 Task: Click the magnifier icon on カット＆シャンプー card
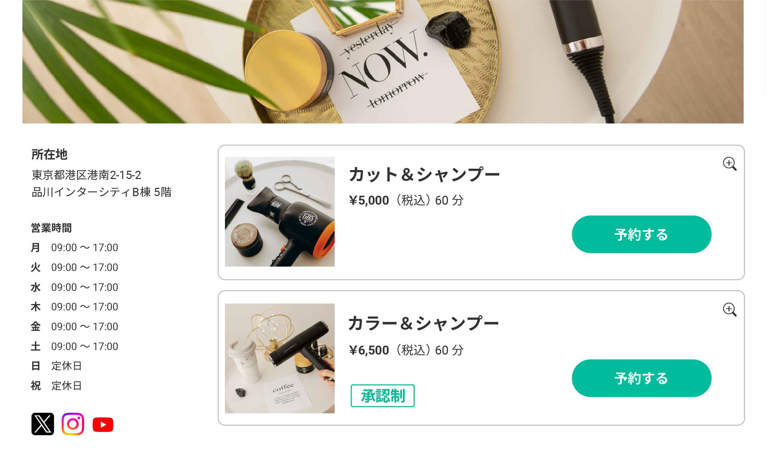point(729,164)
